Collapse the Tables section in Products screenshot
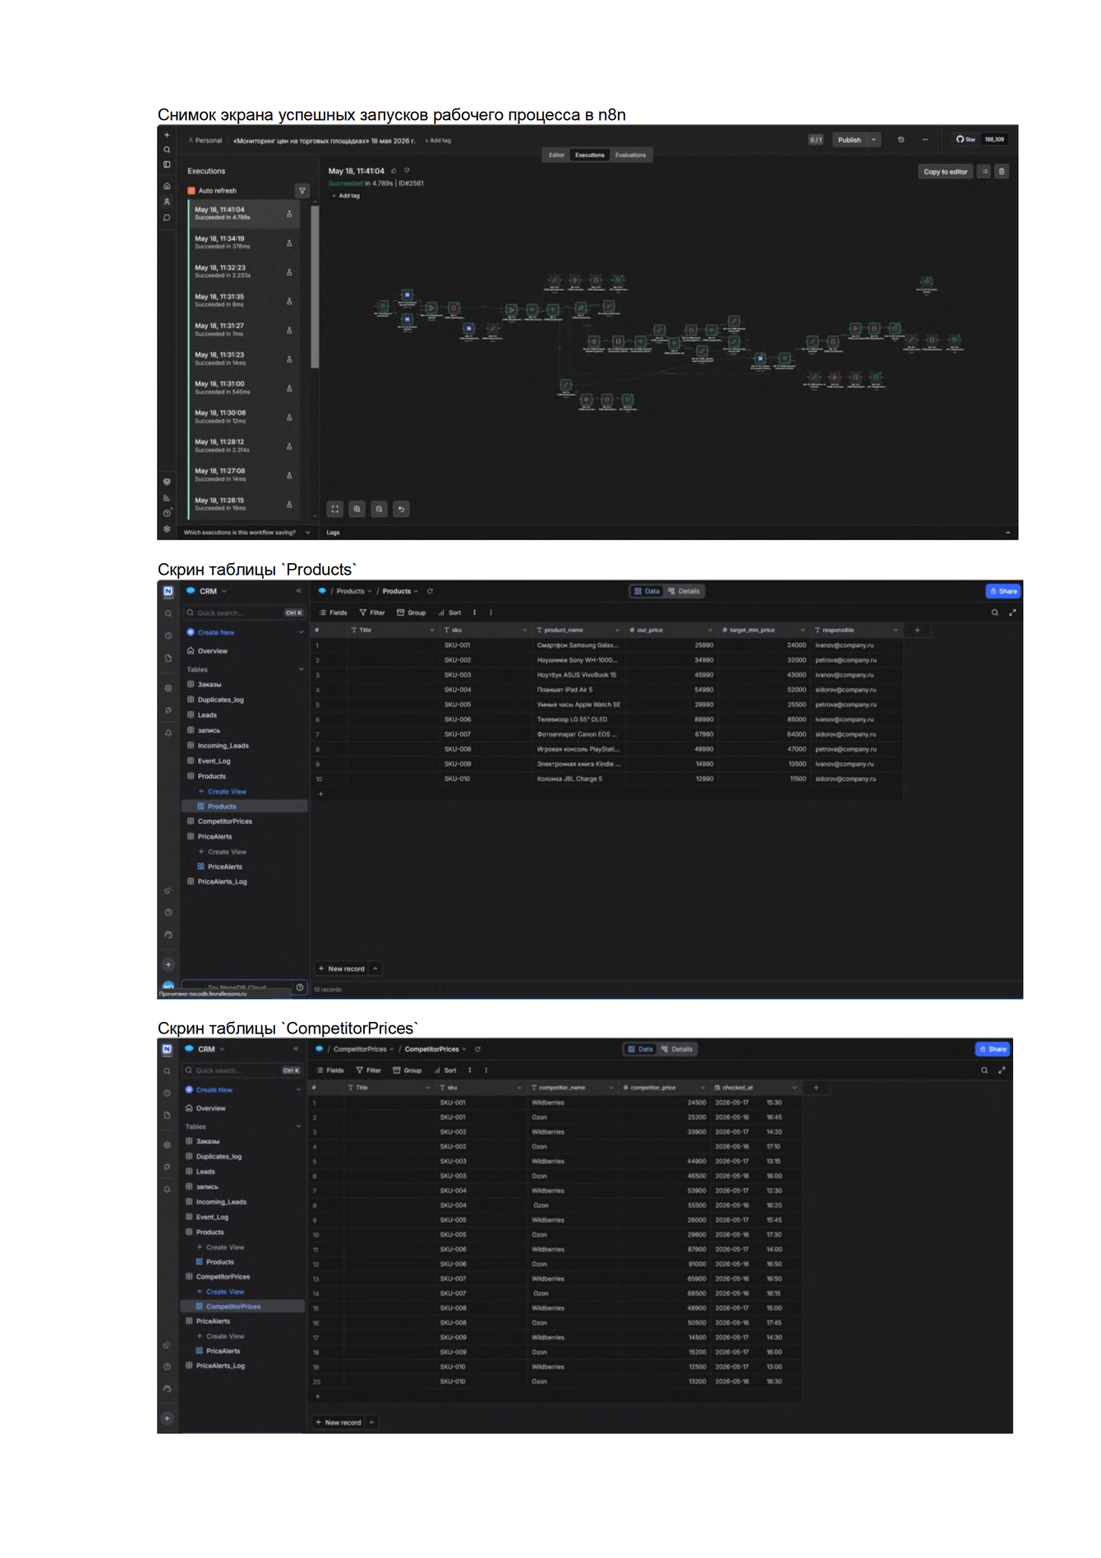 point(301,670)
